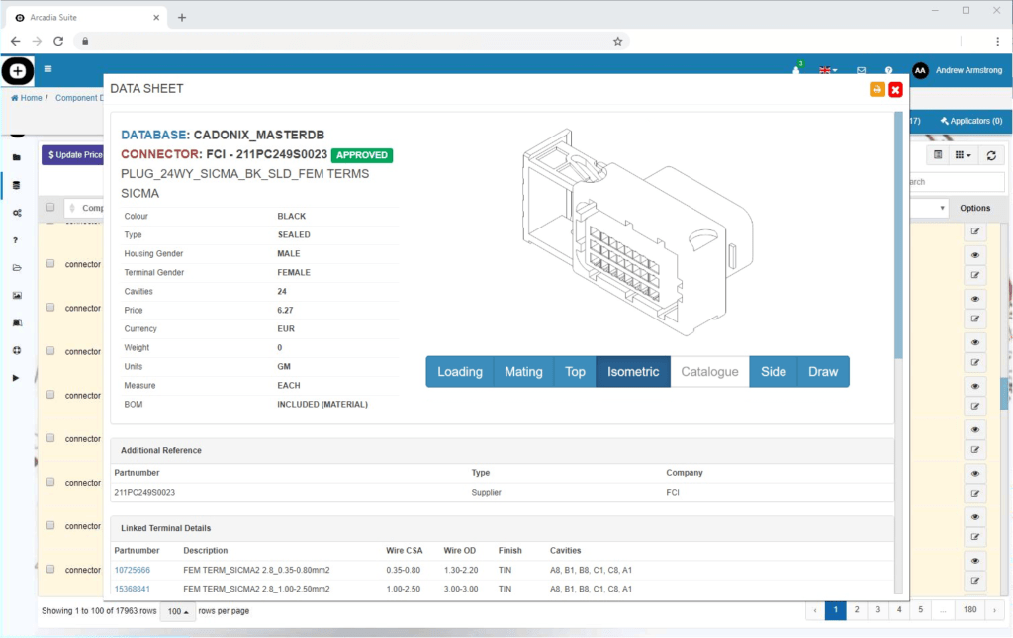
Task: Check the last connector row checkbox
Action: click(50, 569)
